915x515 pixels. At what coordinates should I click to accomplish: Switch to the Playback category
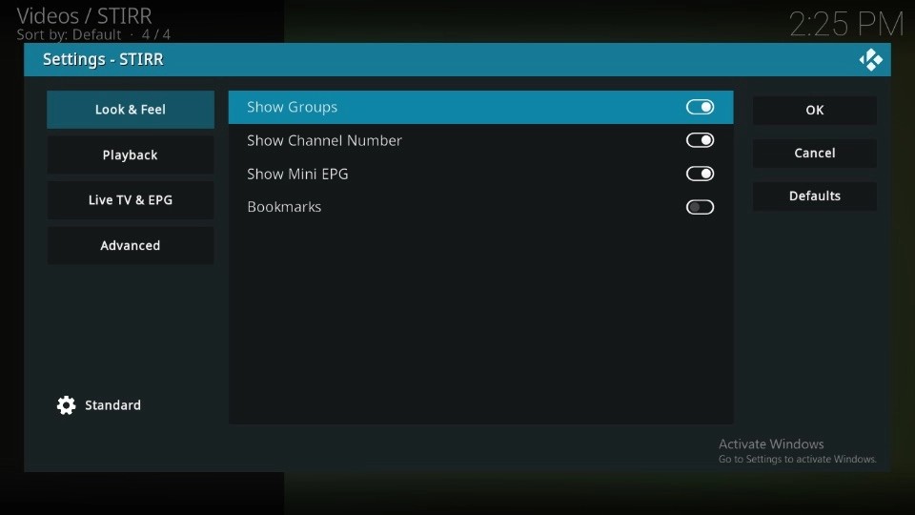click(131, 154)
